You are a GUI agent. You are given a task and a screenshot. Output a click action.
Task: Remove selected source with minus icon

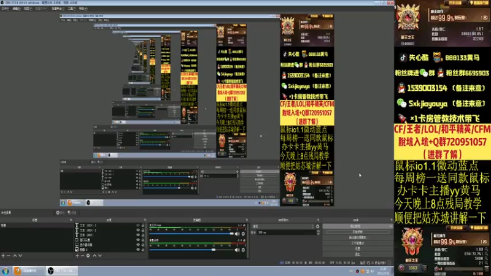point(83,256)
